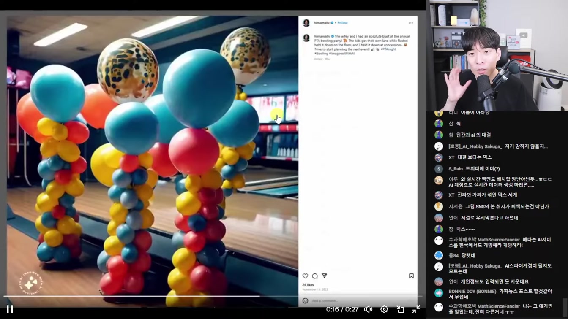Screen dimensions: 568x319
Task: Click chat message '망햇네'
Action: pyautogui.click(x=468, y=255)
